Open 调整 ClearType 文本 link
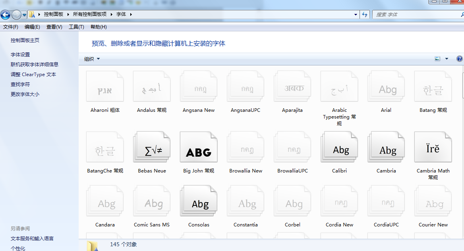This screenshot has width=464, height=251. [x=33, y=75]
